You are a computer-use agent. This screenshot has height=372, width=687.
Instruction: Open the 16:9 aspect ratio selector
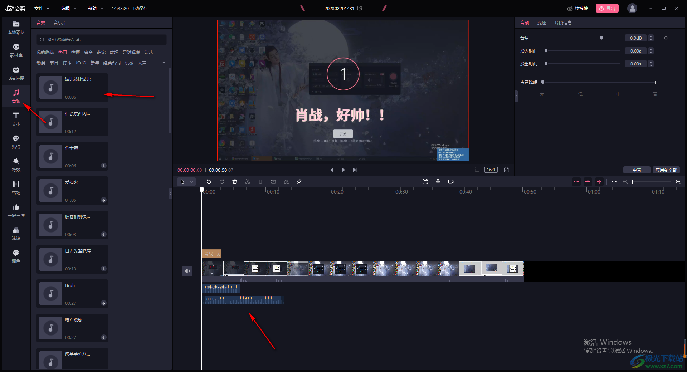click(491, 170)
